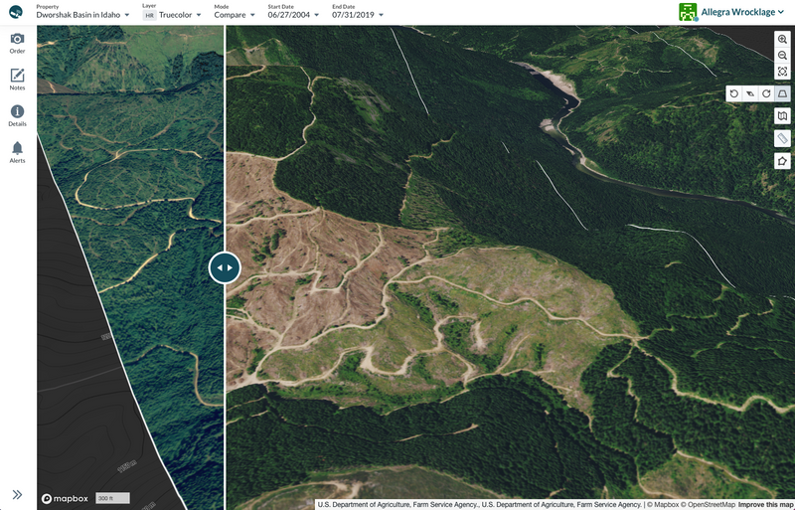Screen dimensions: 795x510
Task: Show the Details info panel
Action: point(17,115)
